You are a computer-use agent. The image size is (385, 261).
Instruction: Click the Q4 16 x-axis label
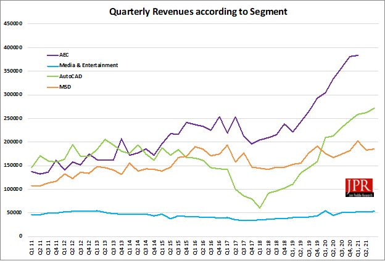[x=219, y=248]
